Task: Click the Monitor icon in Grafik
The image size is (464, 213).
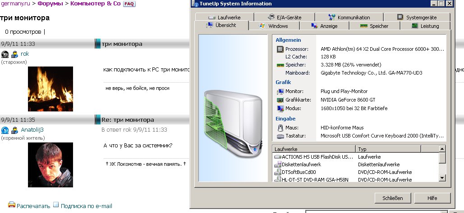Action: pos(280,91)
